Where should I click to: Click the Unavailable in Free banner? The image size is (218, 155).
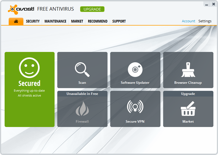(x=82, y=94)
